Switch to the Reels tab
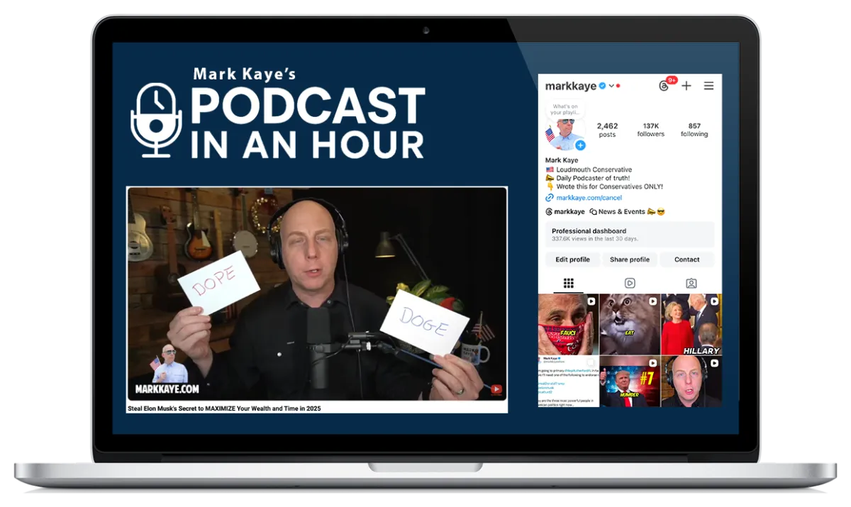851x507 pixels. click(630, 283)
